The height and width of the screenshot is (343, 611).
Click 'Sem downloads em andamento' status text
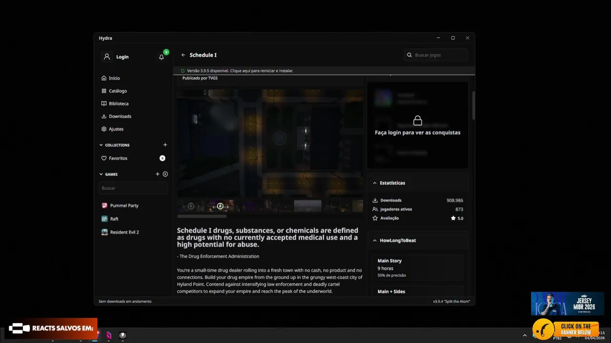[125, 301]
